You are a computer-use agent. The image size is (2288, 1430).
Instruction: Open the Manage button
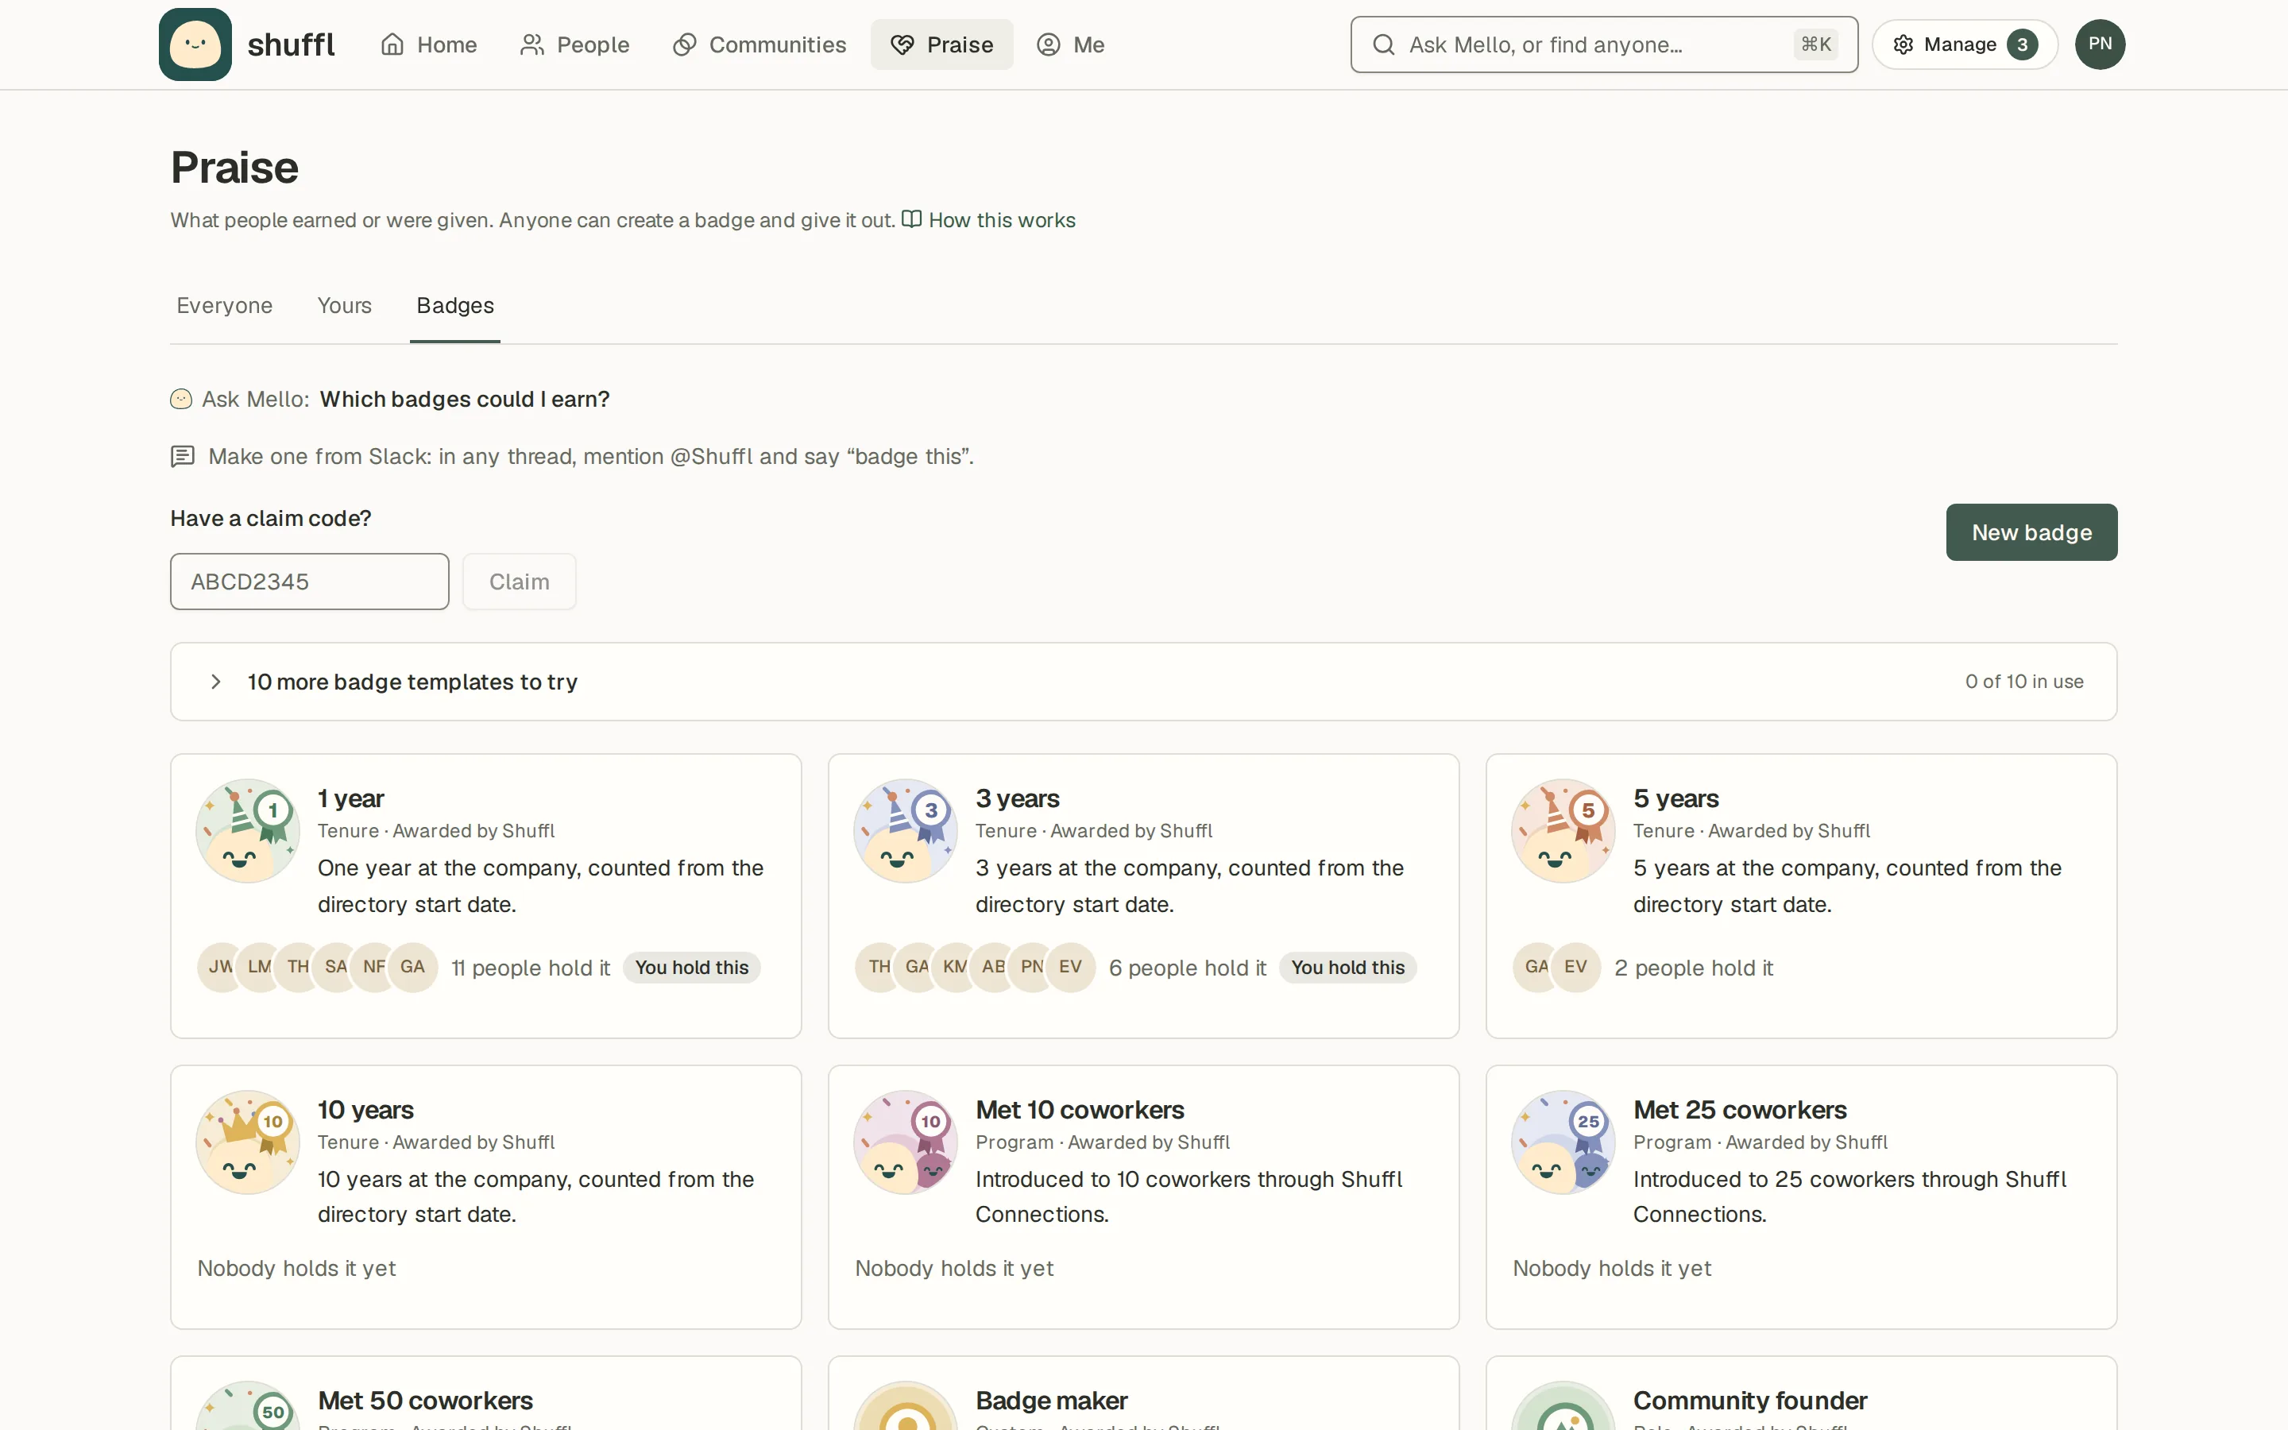[x=1964, y=44]
